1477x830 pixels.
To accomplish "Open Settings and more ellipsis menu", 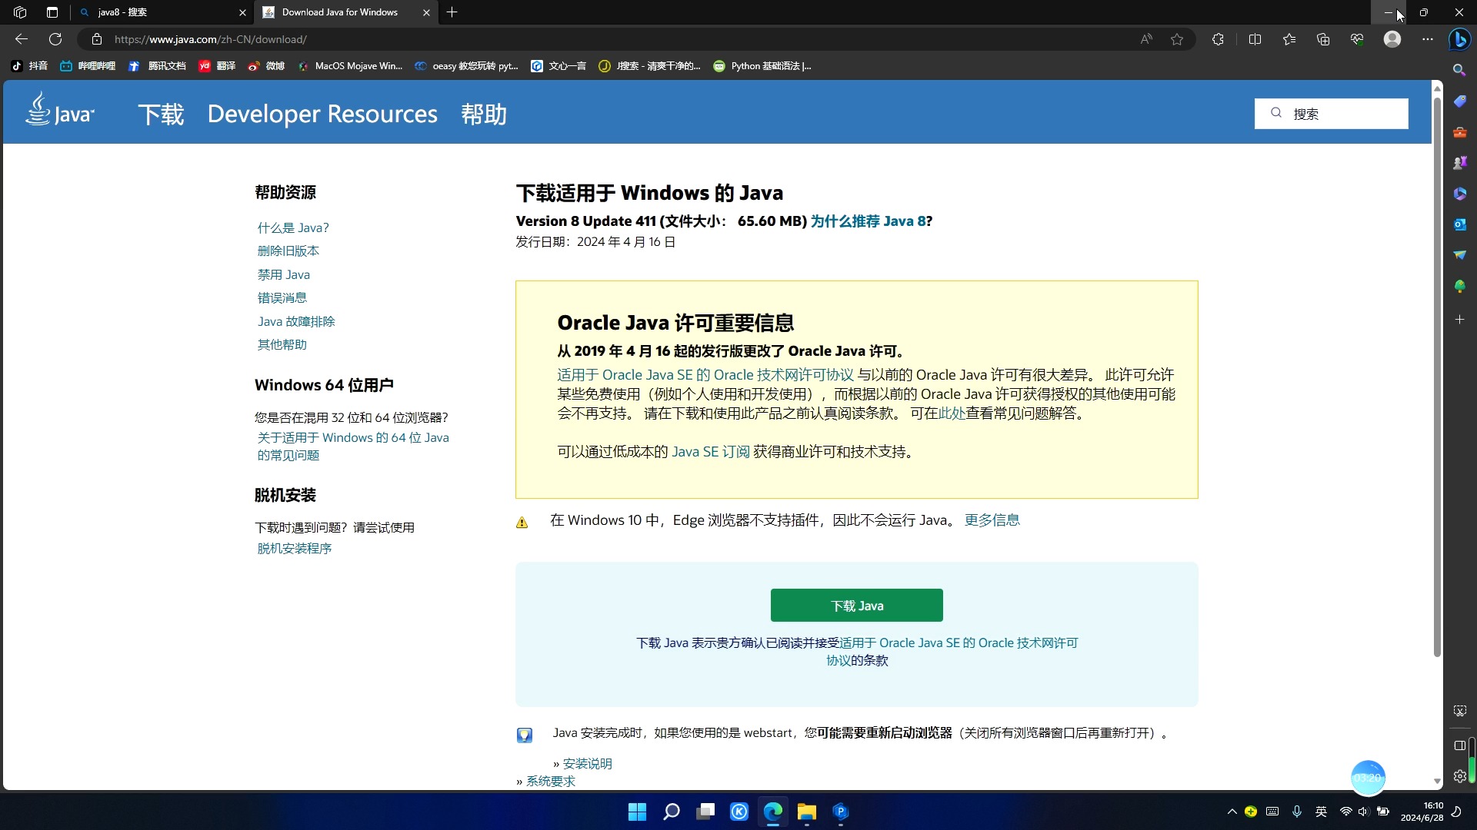I will pyautogui.click(x=1428, y=39).
